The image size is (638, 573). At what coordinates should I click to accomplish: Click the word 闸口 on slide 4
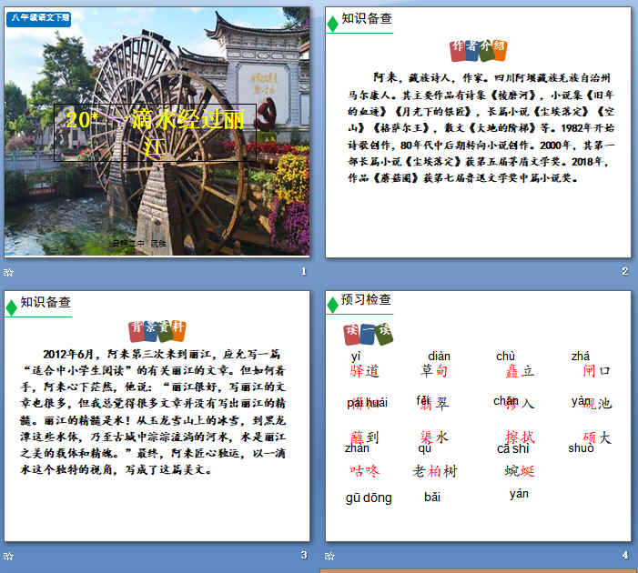click(596, 371)
